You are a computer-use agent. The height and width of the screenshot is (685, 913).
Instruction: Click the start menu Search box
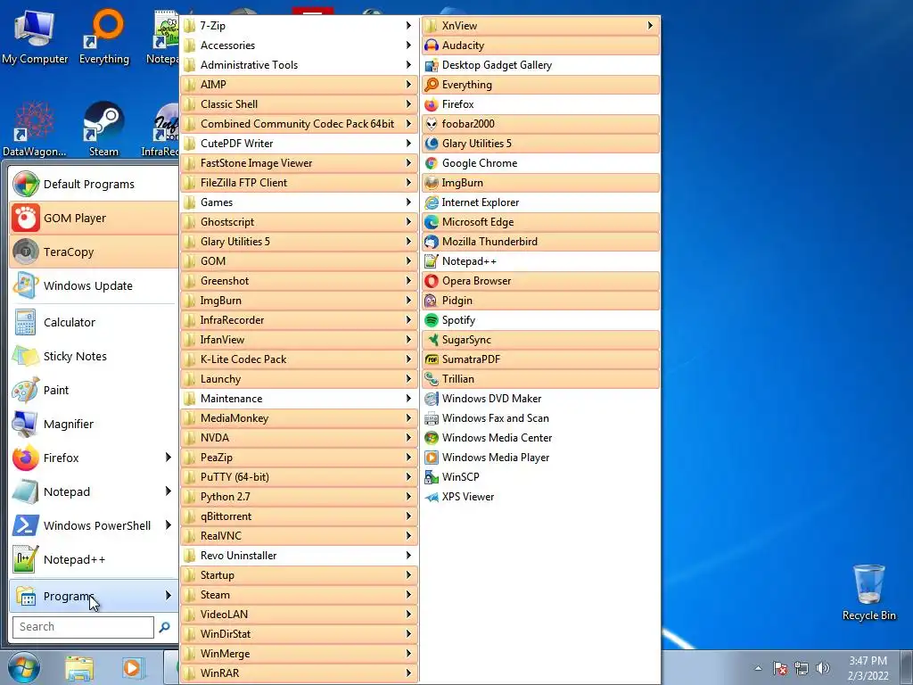point(83,627)
